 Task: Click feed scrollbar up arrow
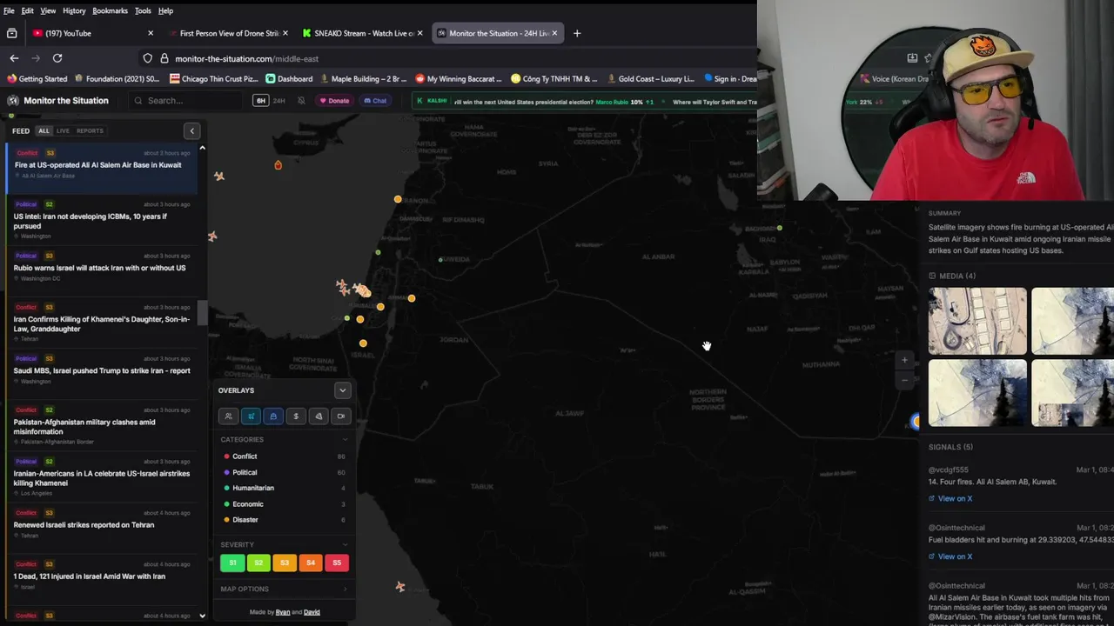202,148
